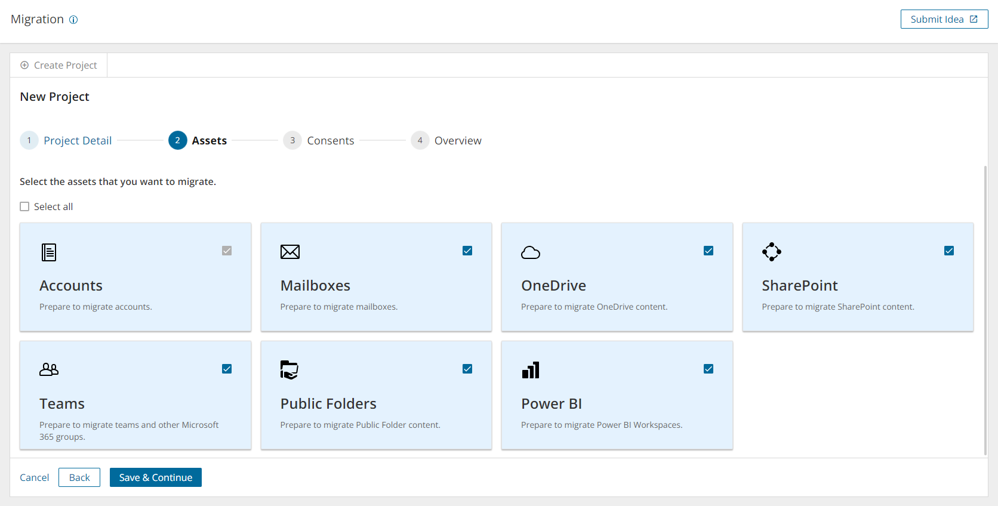Click the Submit Idea button
Viewport: 998px width, 506px height.
click(944, 19)
